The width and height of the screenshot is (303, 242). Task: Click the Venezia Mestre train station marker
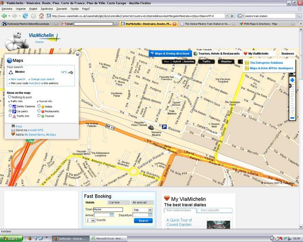pos(151,128)
